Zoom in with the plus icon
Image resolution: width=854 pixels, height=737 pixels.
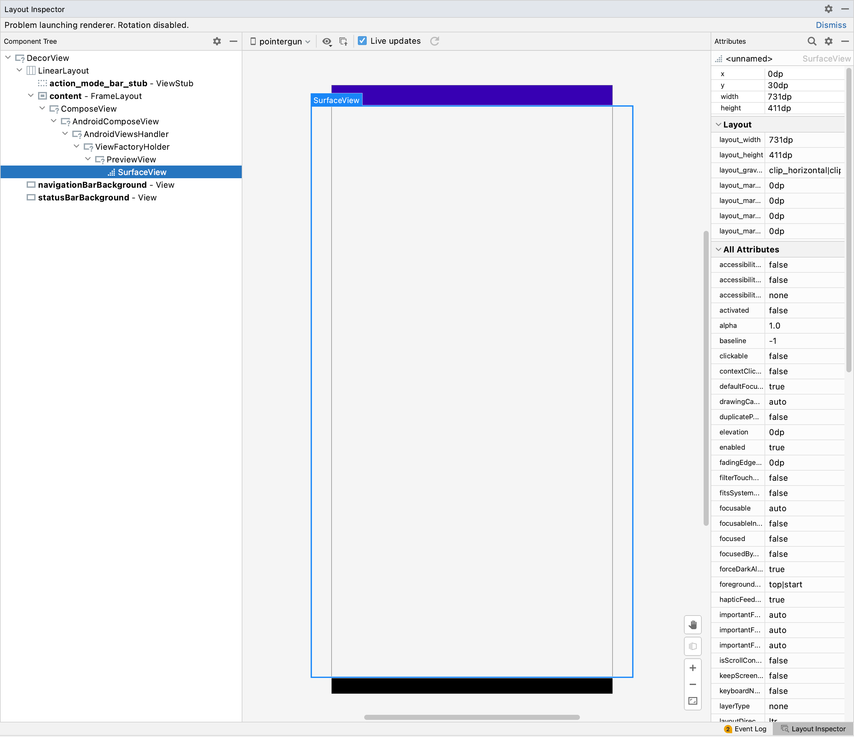(693, 668)
